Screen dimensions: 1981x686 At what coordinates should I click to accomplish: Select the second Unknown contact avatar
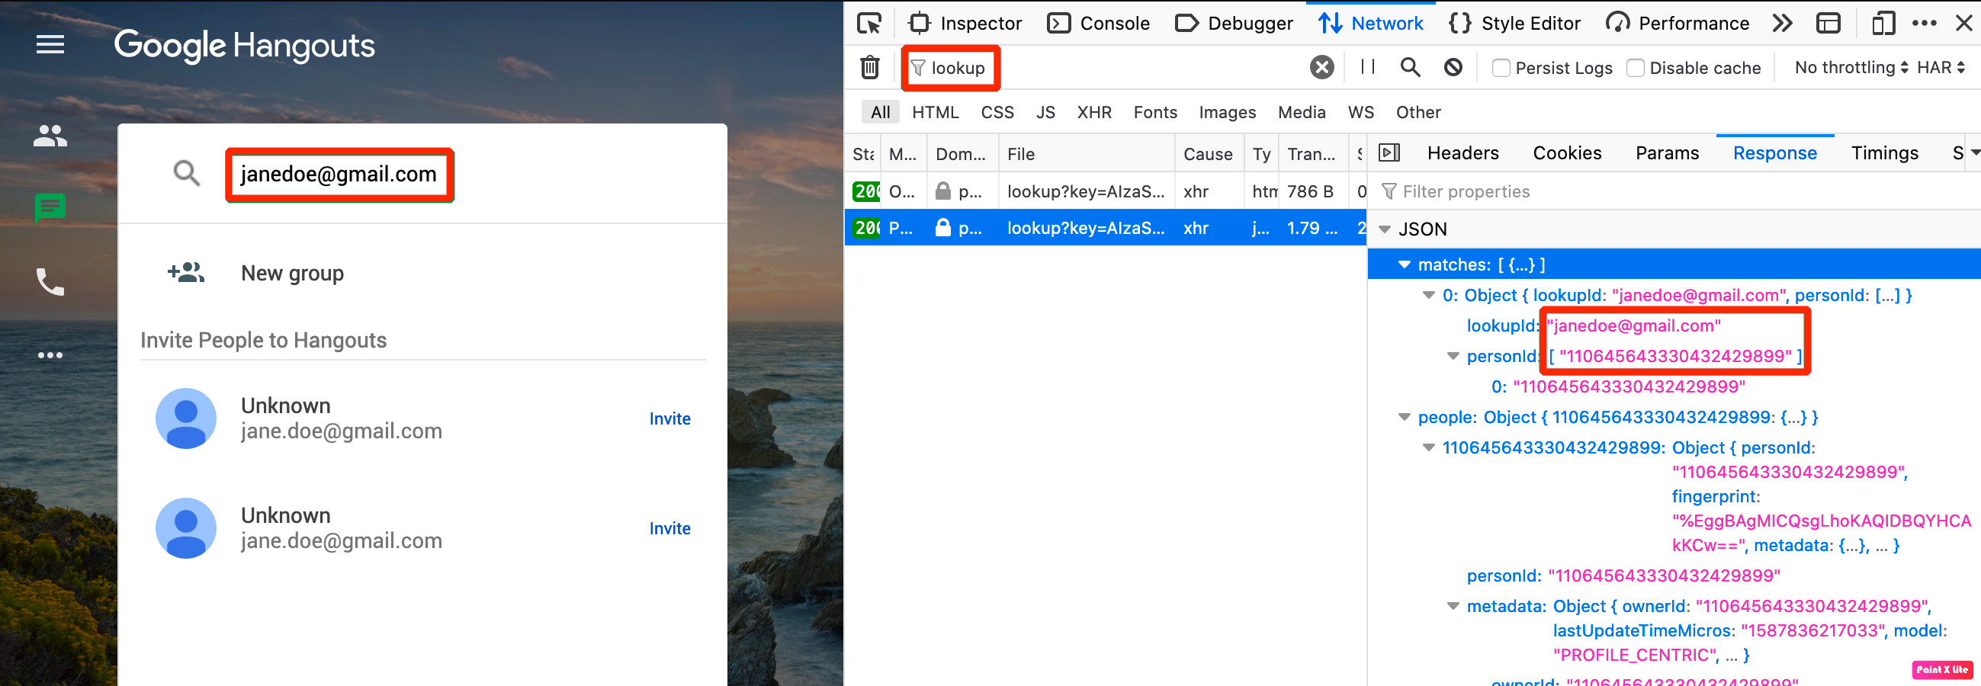186,528
